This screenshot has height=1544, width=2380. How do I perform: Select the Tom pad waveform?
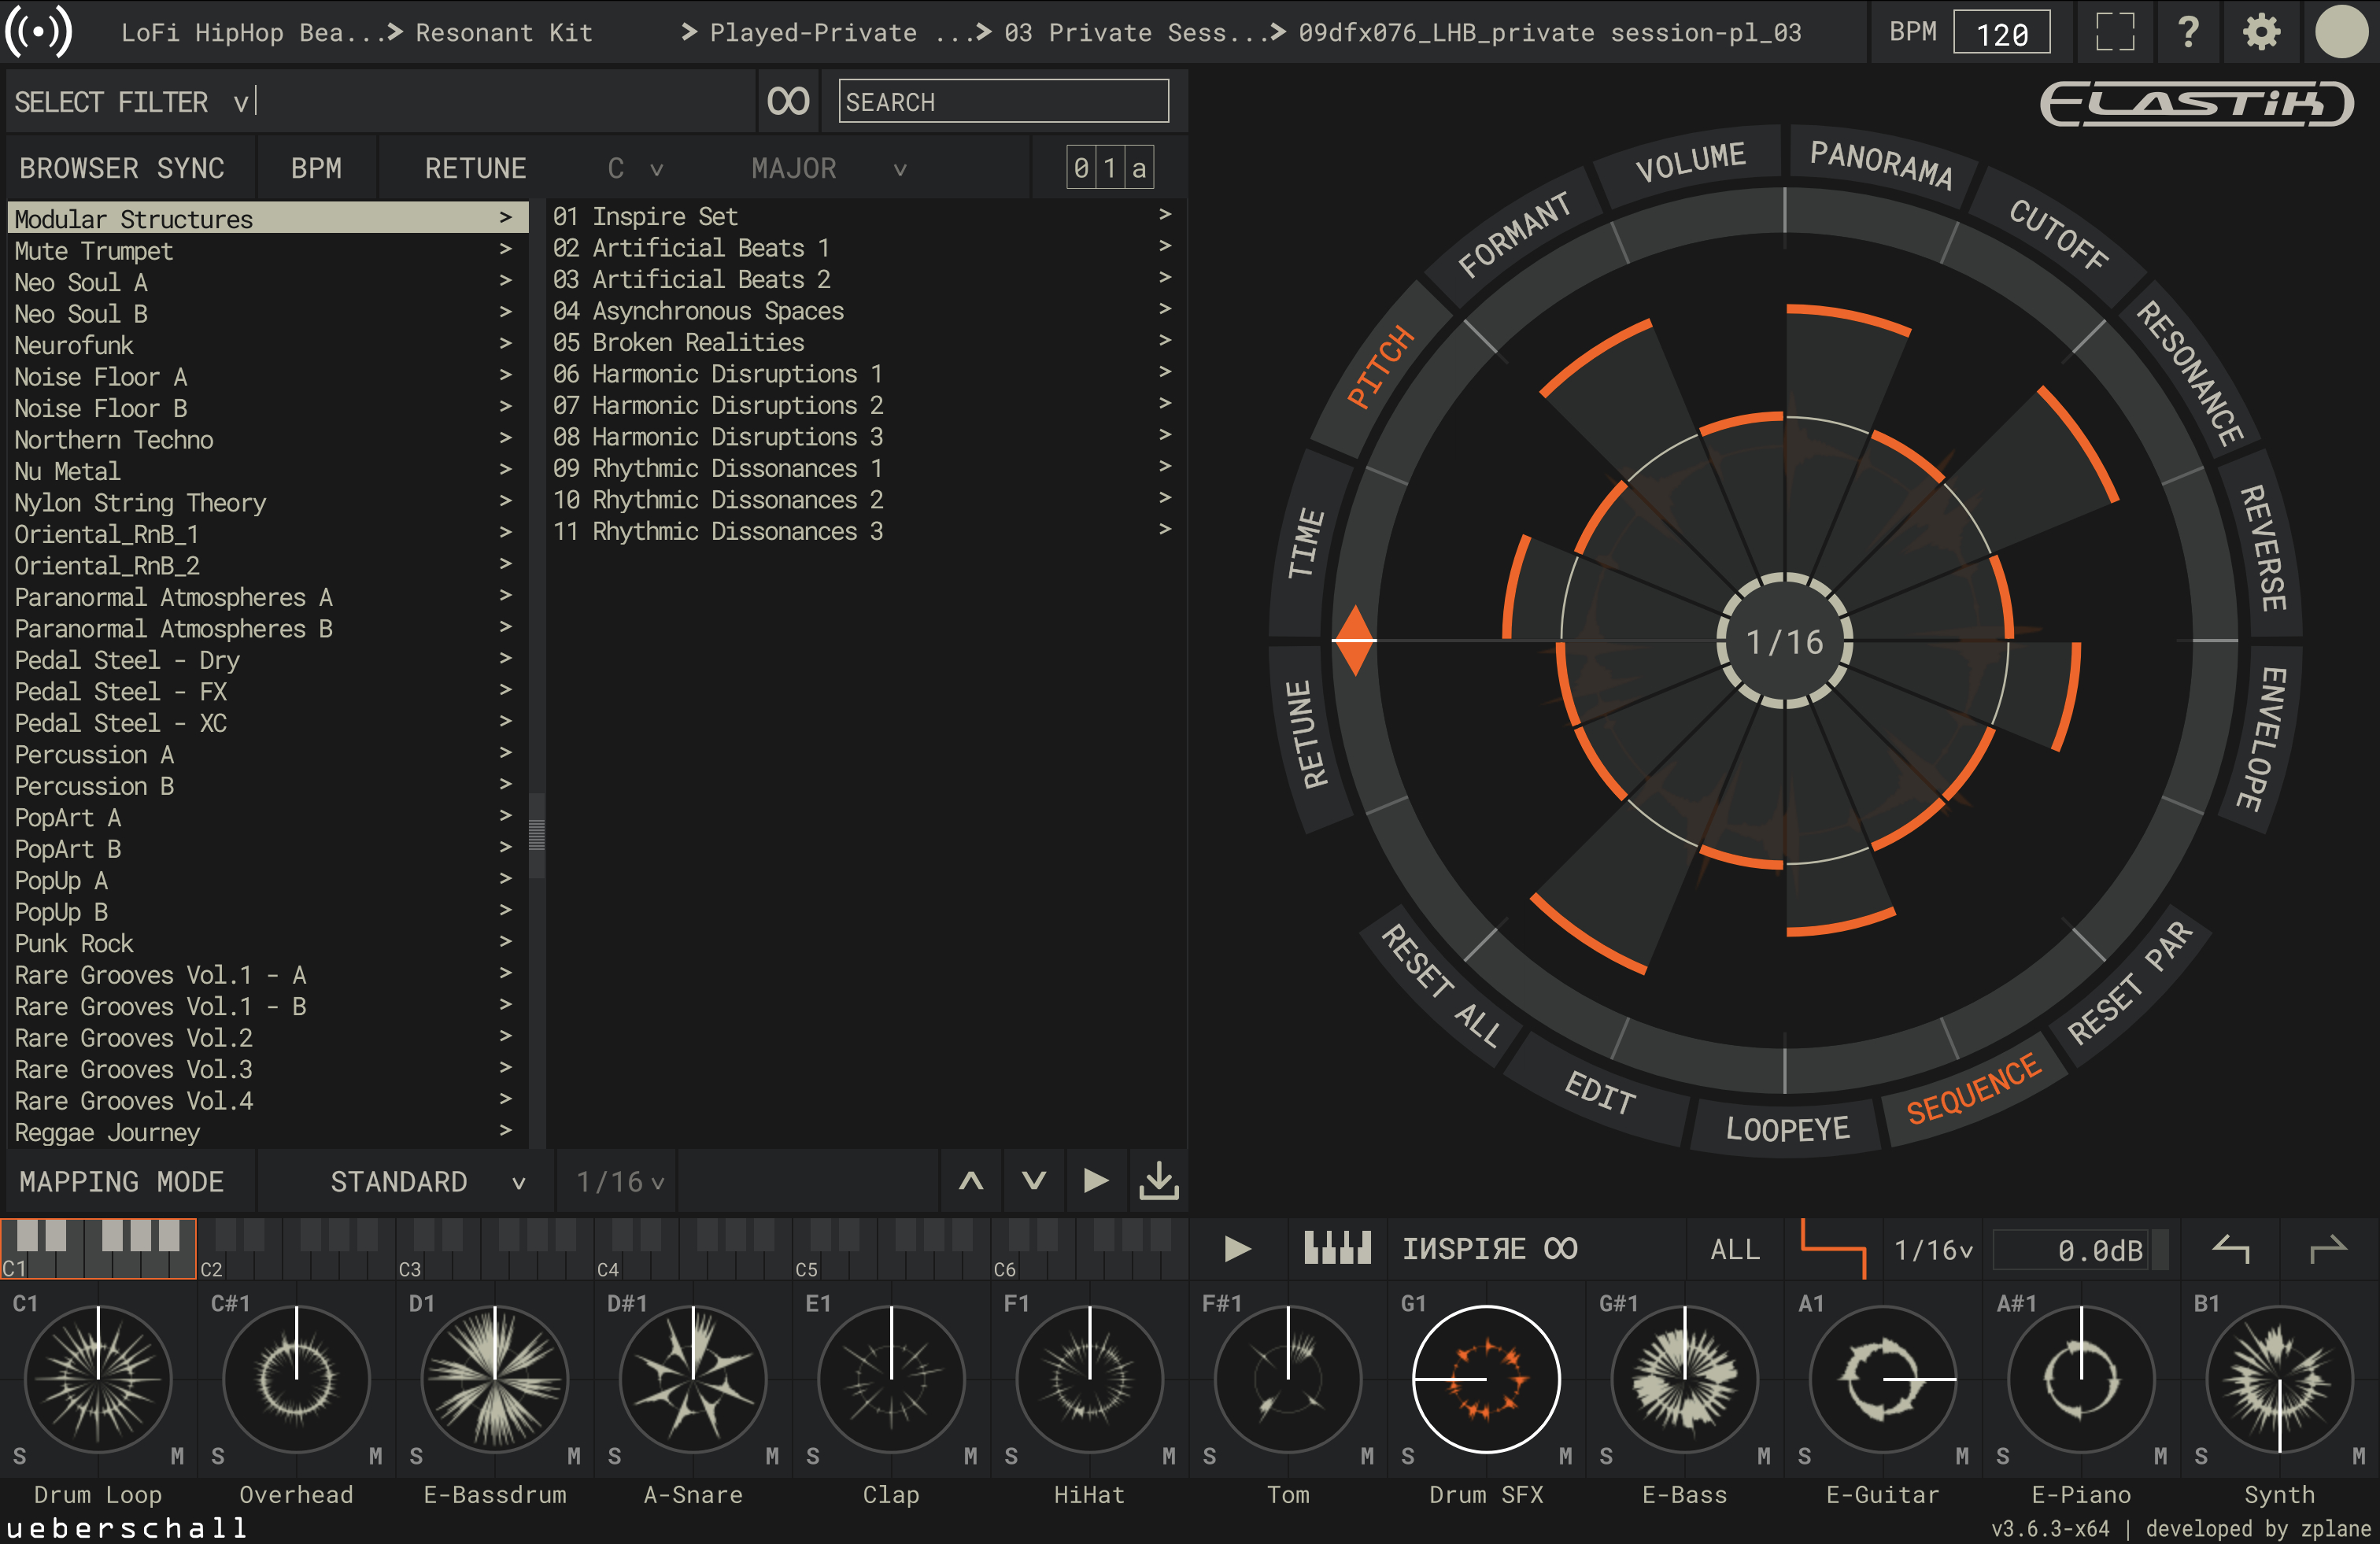click(x=1288, y=1379)
